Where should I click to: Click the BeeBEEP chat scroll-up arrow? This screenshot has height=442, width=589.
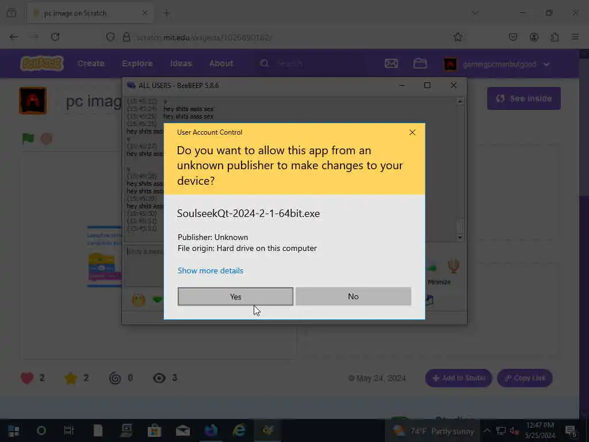[460, 101]
